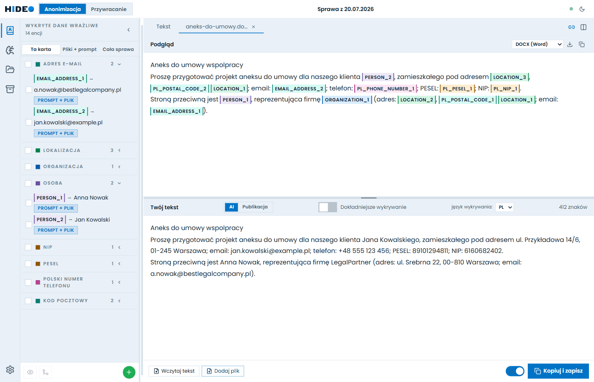Click the PESEL category checkbox
Screen dimensions: 594x382
28,264
